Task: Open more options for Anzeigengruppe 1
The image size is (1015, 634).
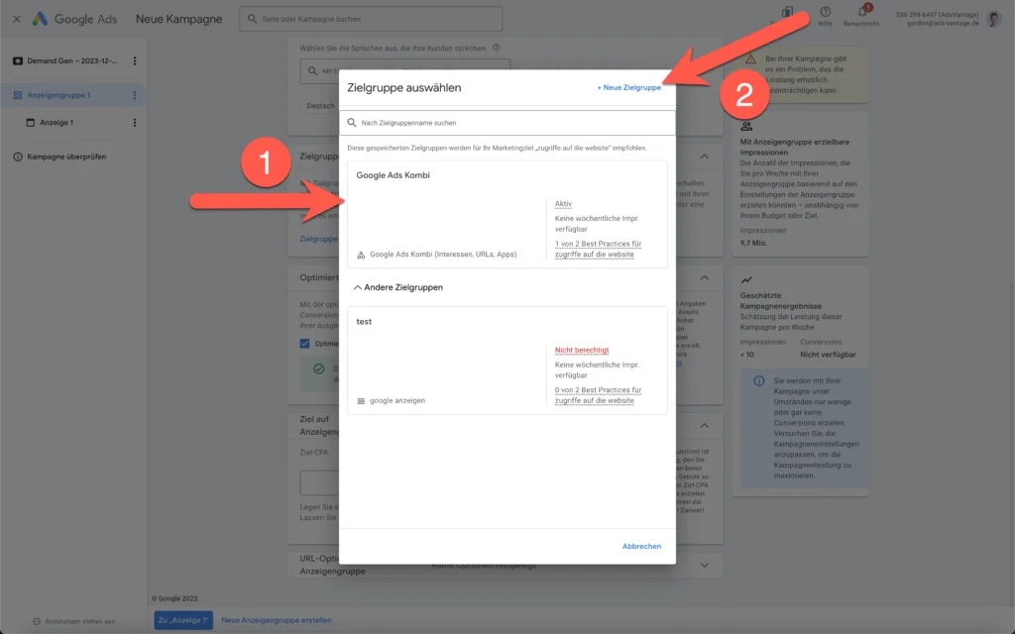Action: [x=135, y=95]
